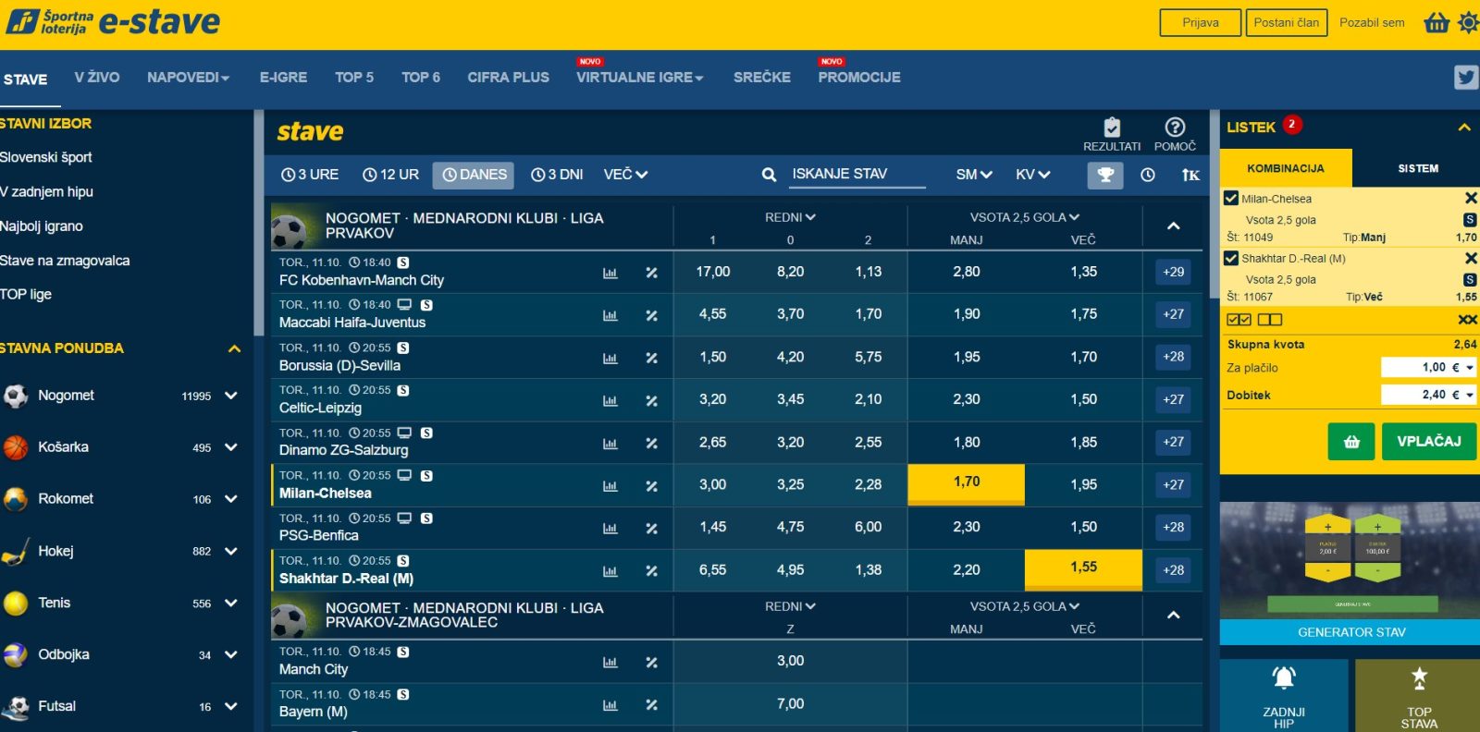Open the Twitter icon in navigation bar

(x=1466, y=78)
